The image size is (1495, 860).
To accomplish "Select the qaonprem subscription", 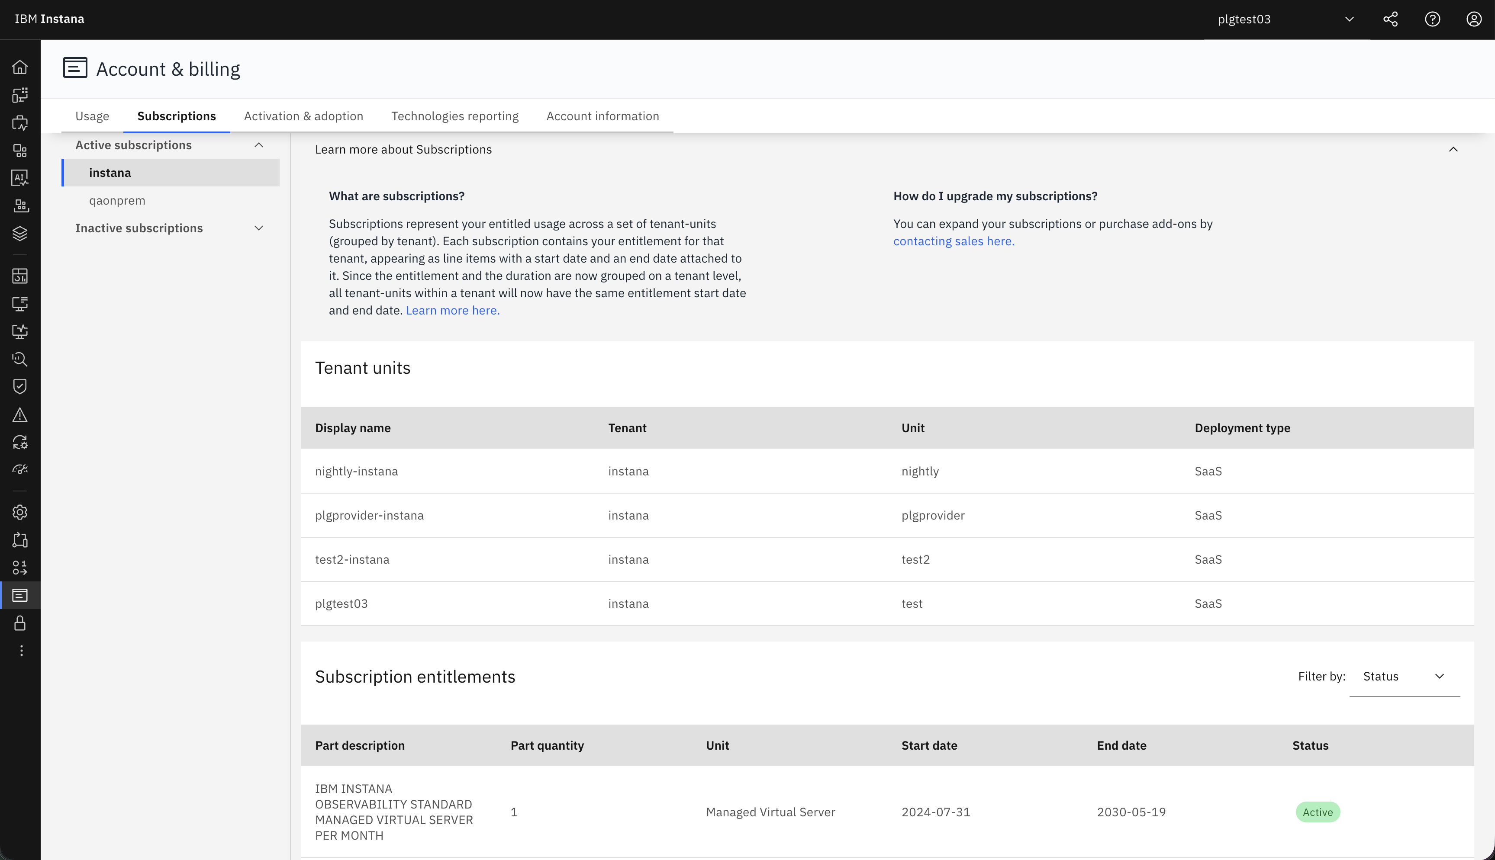I will click(x=171, y=201).
